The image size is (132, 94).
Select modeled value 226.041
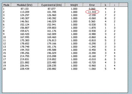[x=25, y=66]
